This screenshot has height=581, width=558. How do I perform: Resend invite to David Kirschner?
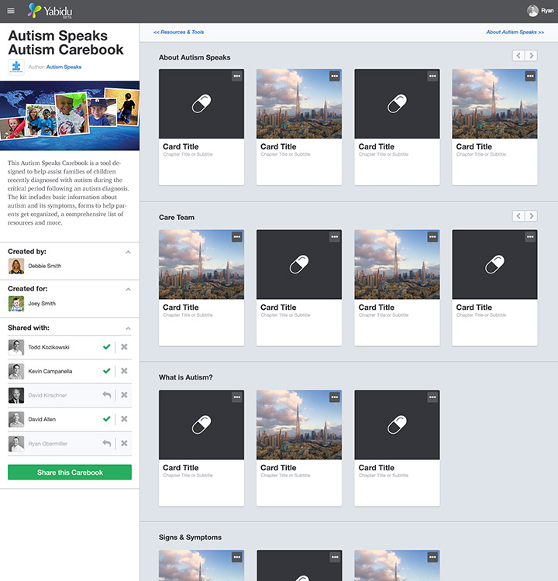(x=107, y=395)
